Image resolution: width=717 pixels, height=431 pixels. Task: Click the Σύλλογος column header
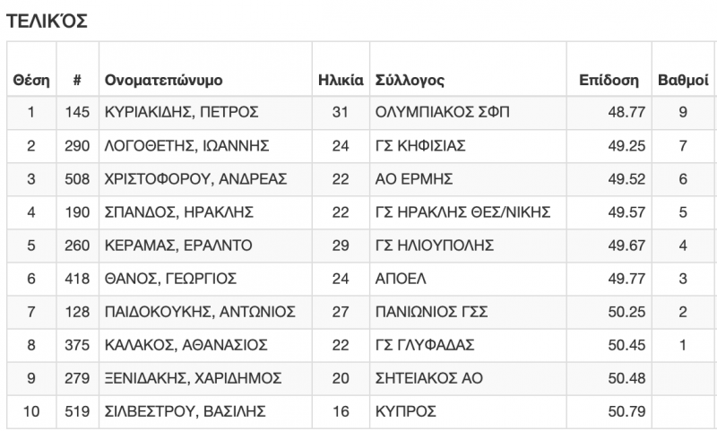410,79
